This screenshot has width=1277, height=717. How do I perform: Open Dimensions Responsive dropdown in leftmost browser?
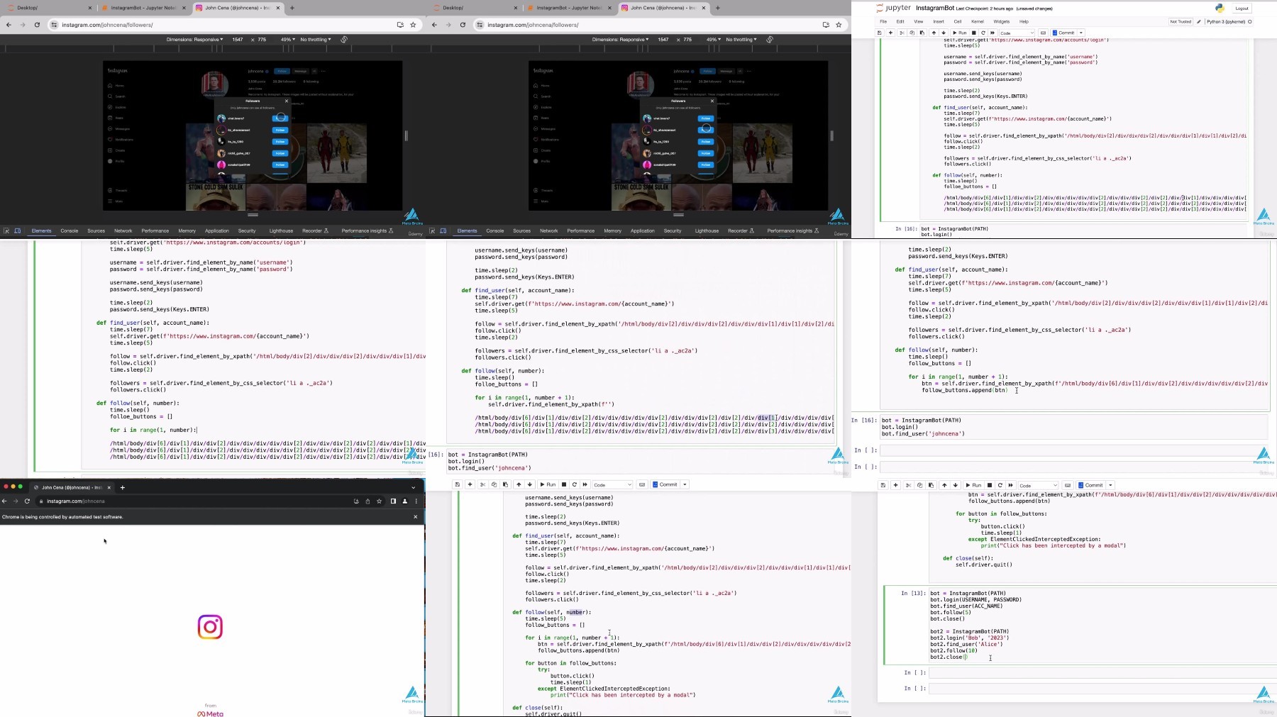[194, 40]
